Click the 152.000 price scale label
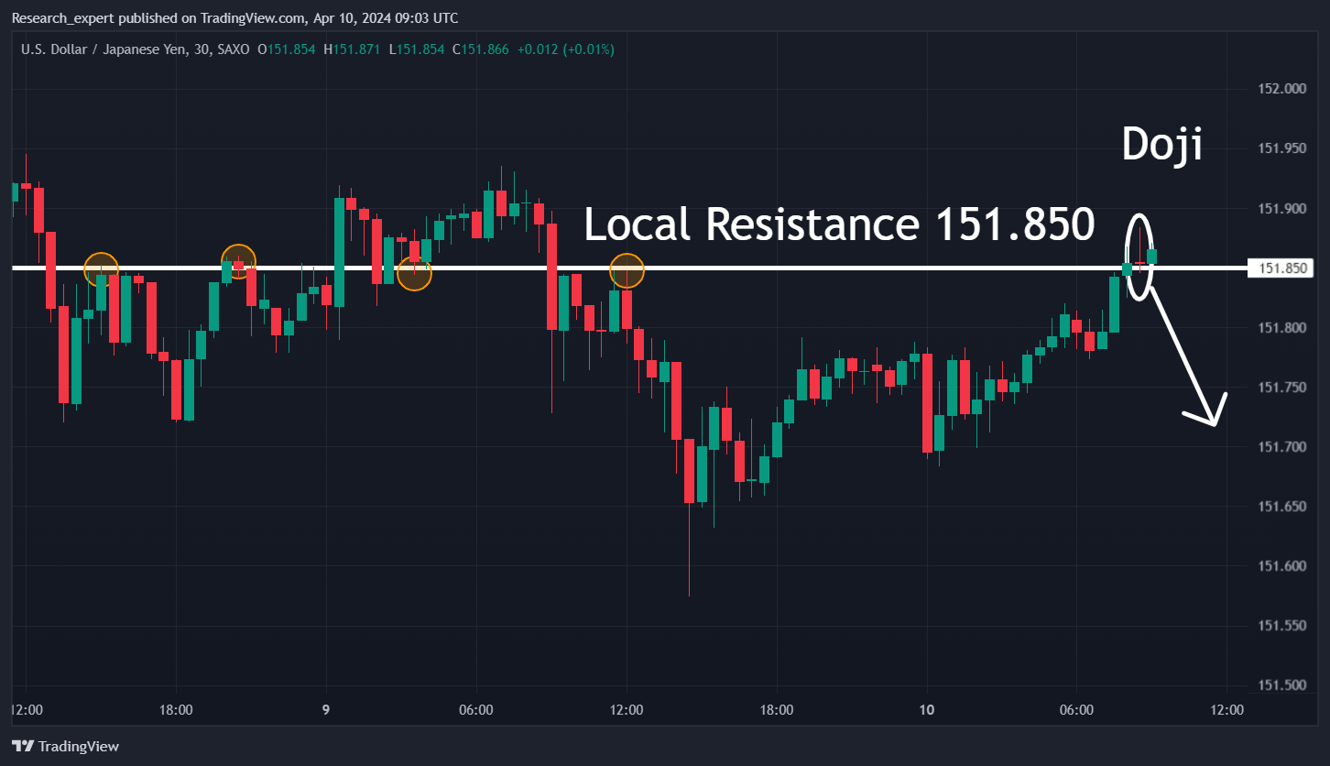Viewport: 1330px width, 766px height. point(1281,89)
